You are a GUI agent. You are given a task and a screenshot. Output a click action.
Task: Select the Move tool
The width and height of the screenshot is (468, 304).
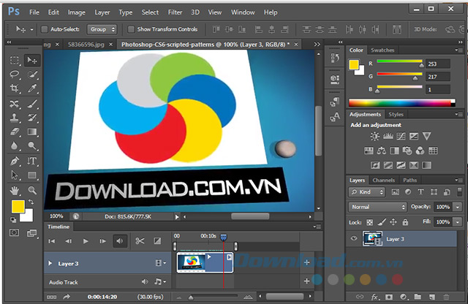pos(32,60)
